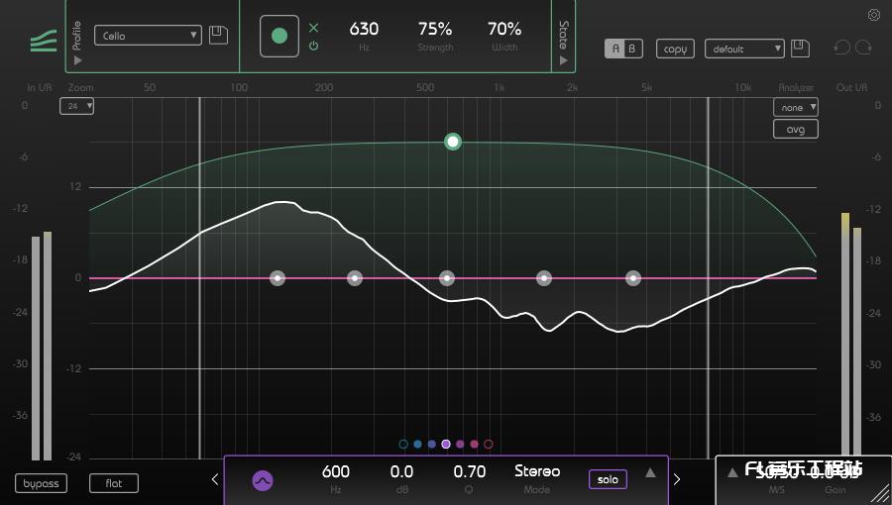Screen dimensions: 892x505
Task: Enable solo for the selected band
Action: [x=608, y=479]
